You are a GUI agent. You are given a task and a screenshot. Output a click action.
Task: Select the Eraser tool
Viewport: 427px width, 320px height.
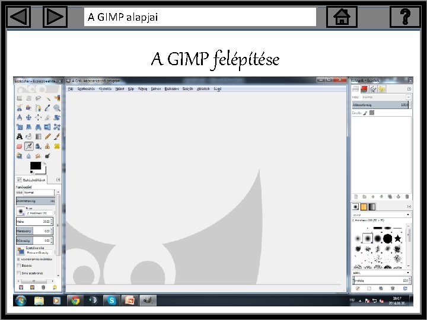pos(20,146)
